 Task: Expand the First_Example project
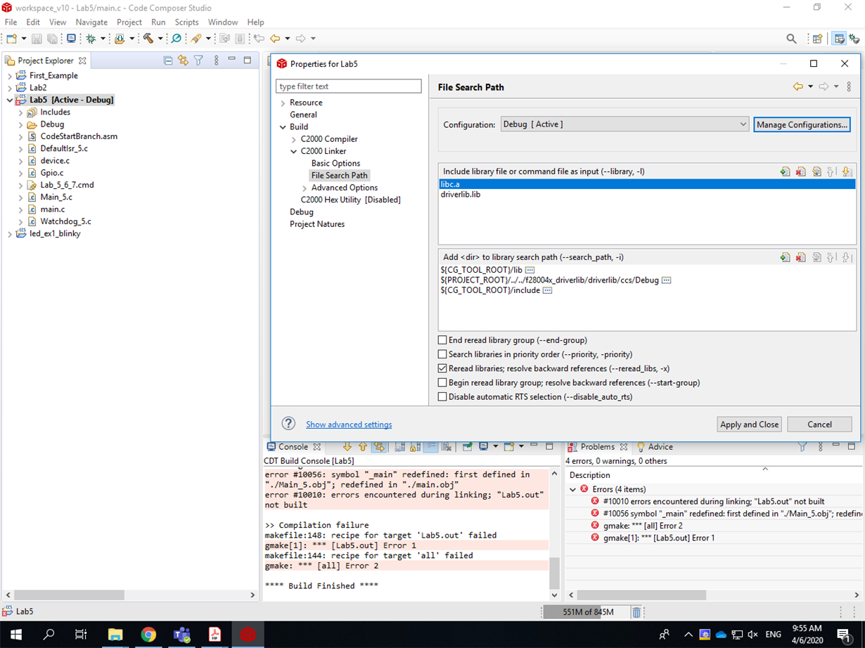[x=10, y=76]
